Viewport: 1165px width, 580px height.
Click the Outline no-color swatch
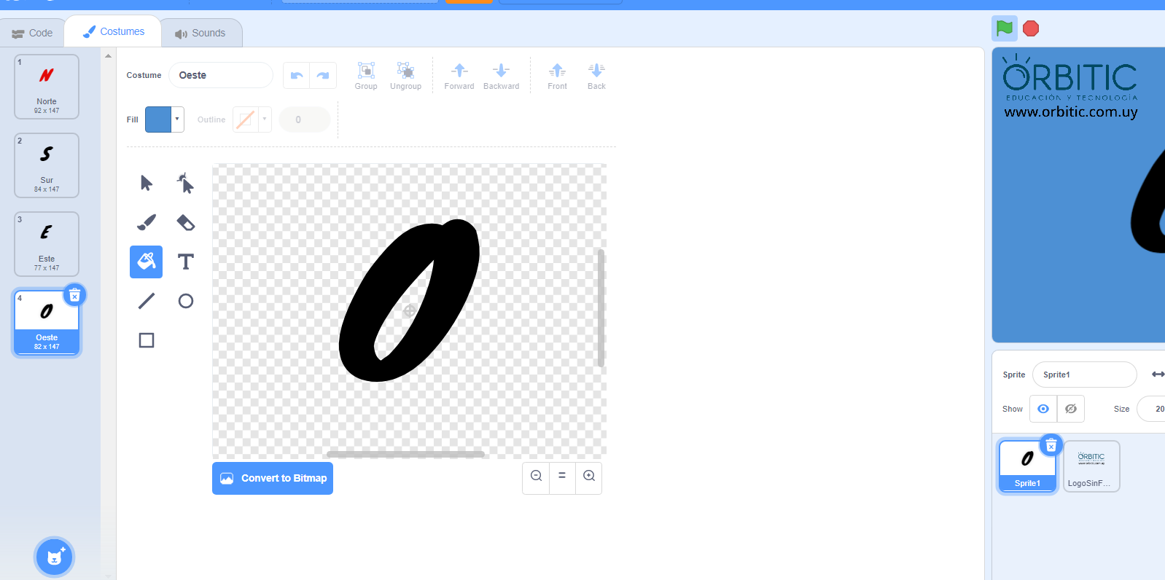(x=246, y=119)
